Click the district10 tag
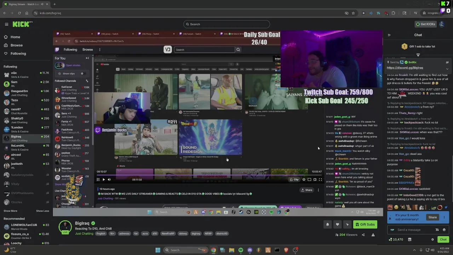 tap(222, 234)
